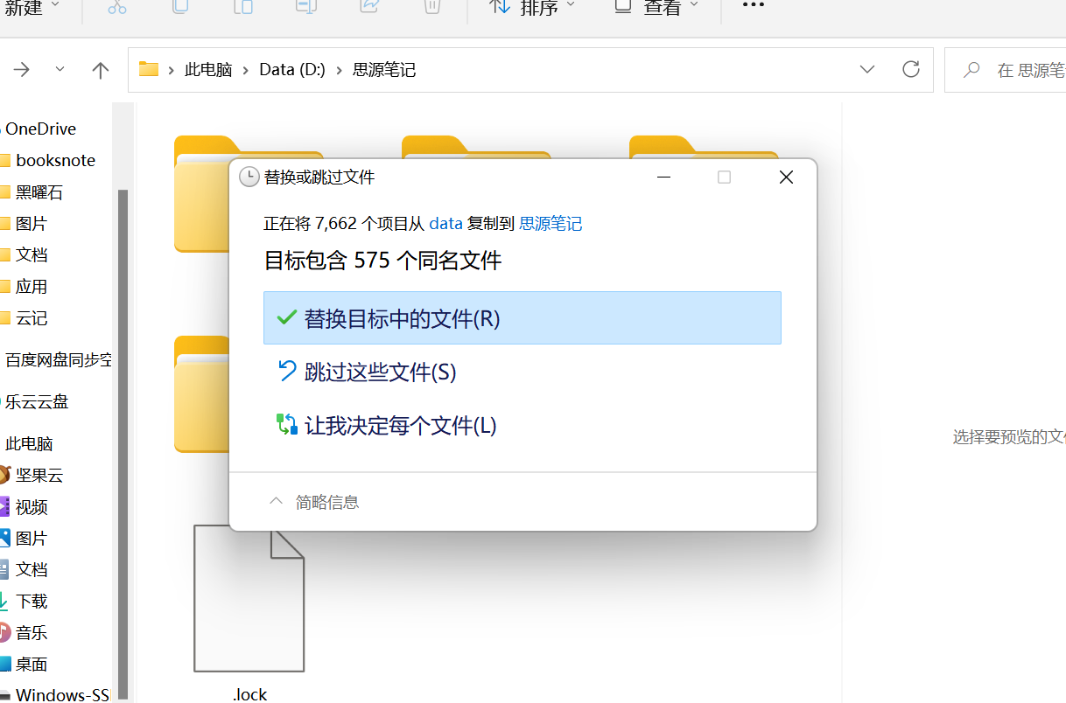Open 文档 folder under OneDrive
Viewport: 1066px width, 703px height.
click(32, 255)
